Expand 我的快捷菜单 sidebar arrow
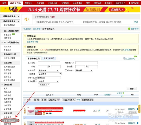 coord(18,21)
